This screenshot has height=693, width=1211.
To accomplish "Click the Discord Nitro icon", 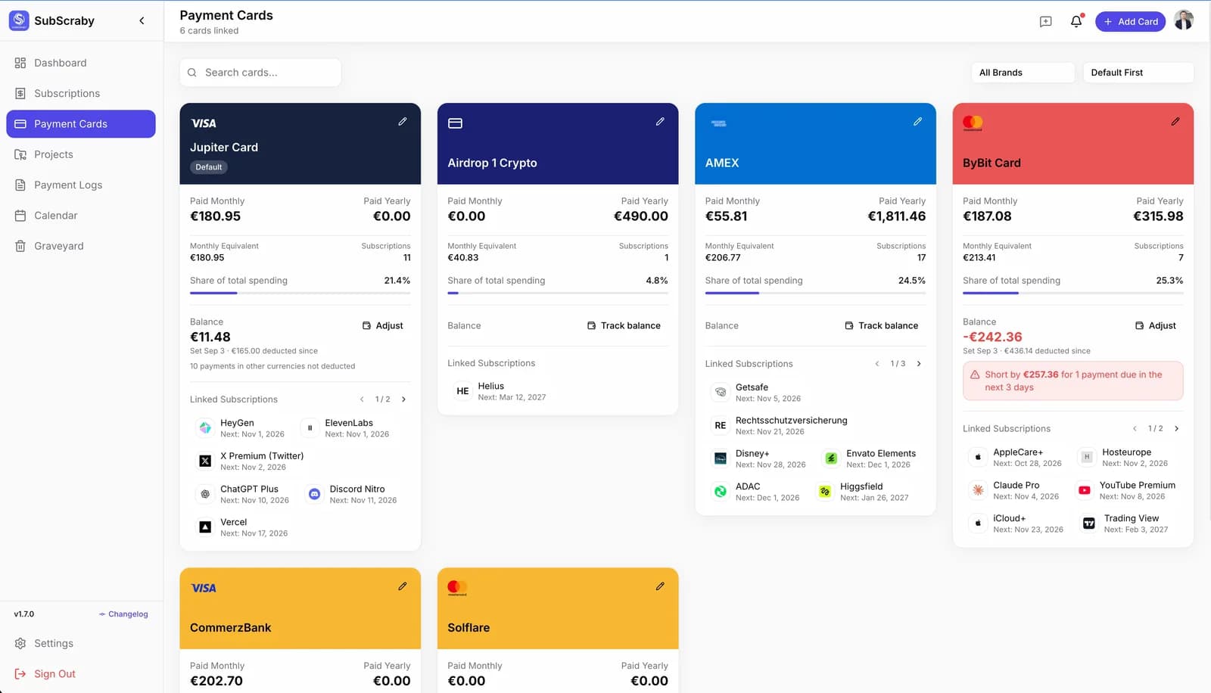I will click(x=314, y=494).
